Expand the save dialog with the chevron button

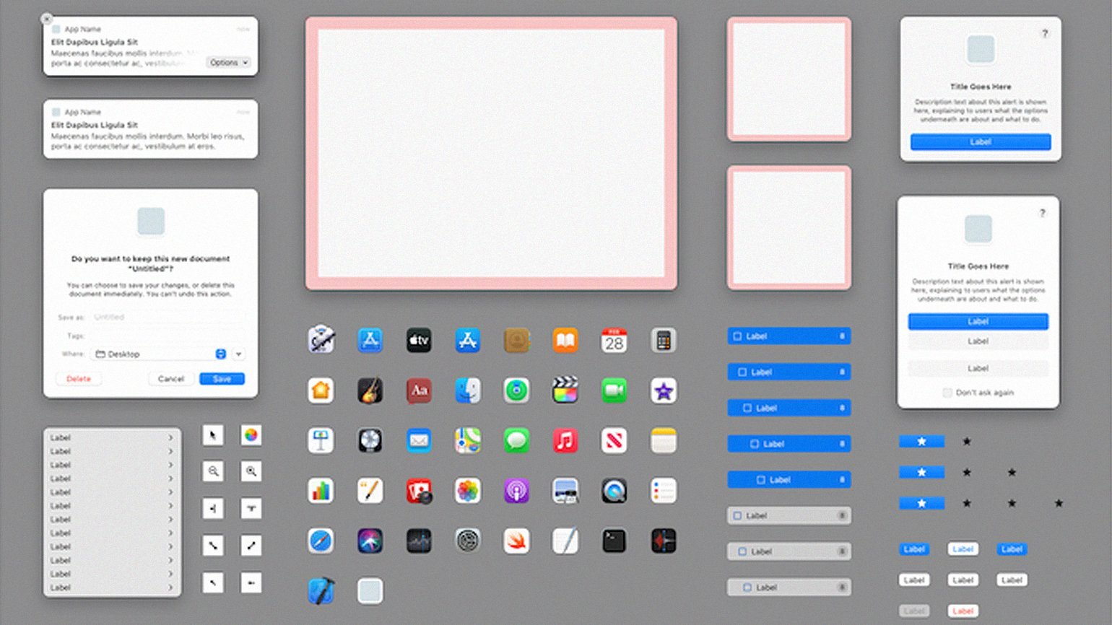[x=238, y=354]
